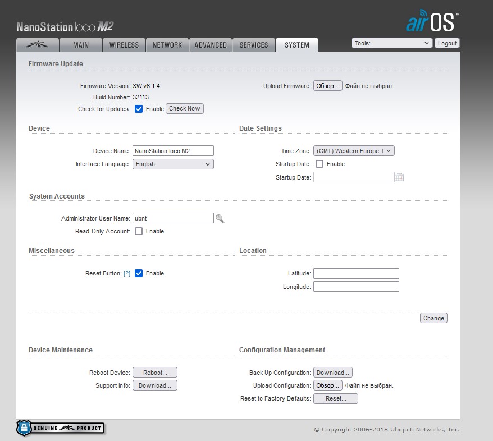The image size is (493, 441).
Task: Open the Interface Language dropdown
Action: click(x=173, y=164)
